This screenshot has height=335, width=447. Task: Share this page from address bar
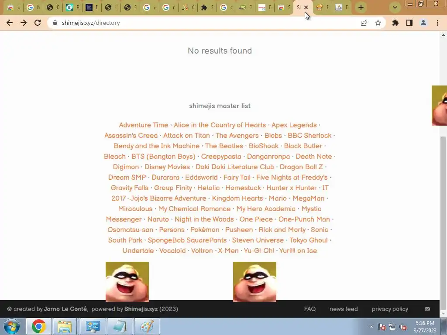[x=364, y=23]
